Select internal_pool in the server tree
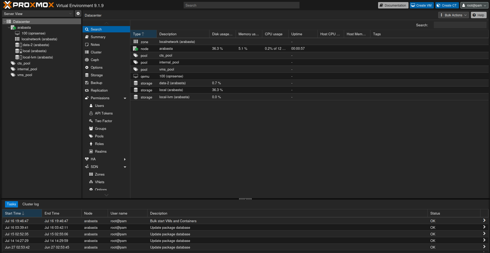This screenshot has width=490, height=253. tap(27, 69)
